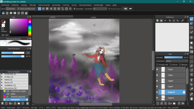Toggle the Bordes Suaves checkbox

pyautogui.click(x=109, y=9)
